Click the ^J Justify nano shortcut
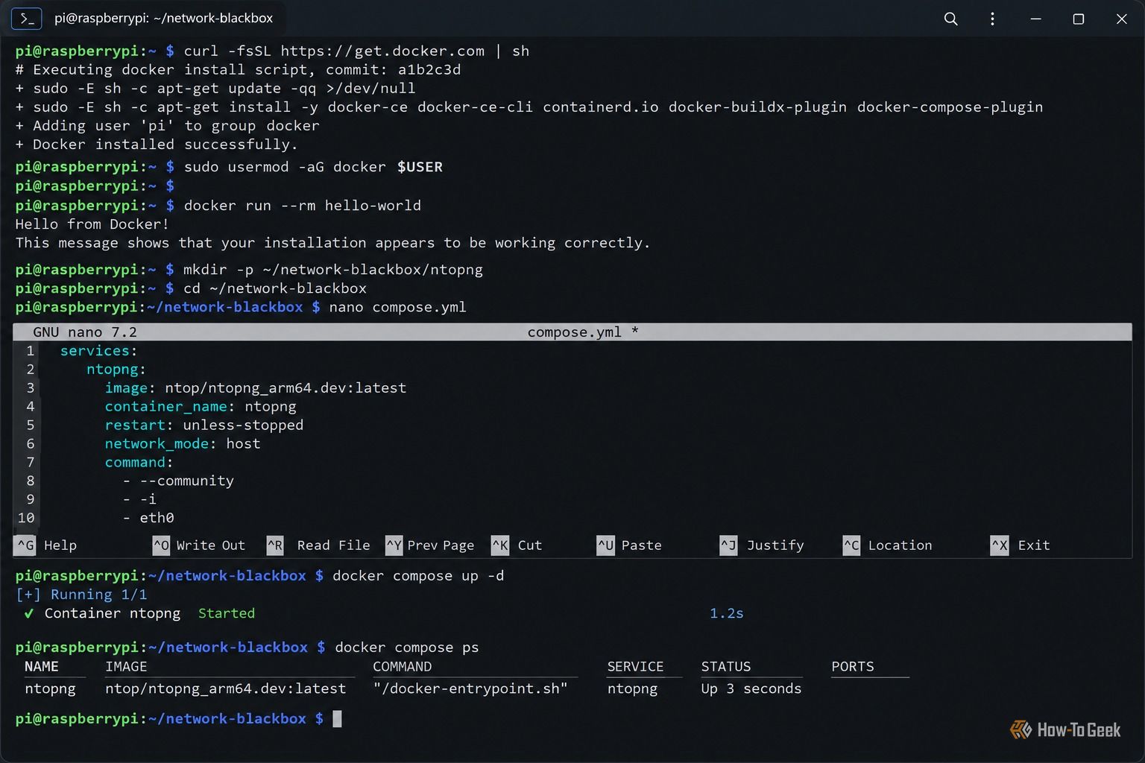The image size is (1145, 763). click(763, 545)
